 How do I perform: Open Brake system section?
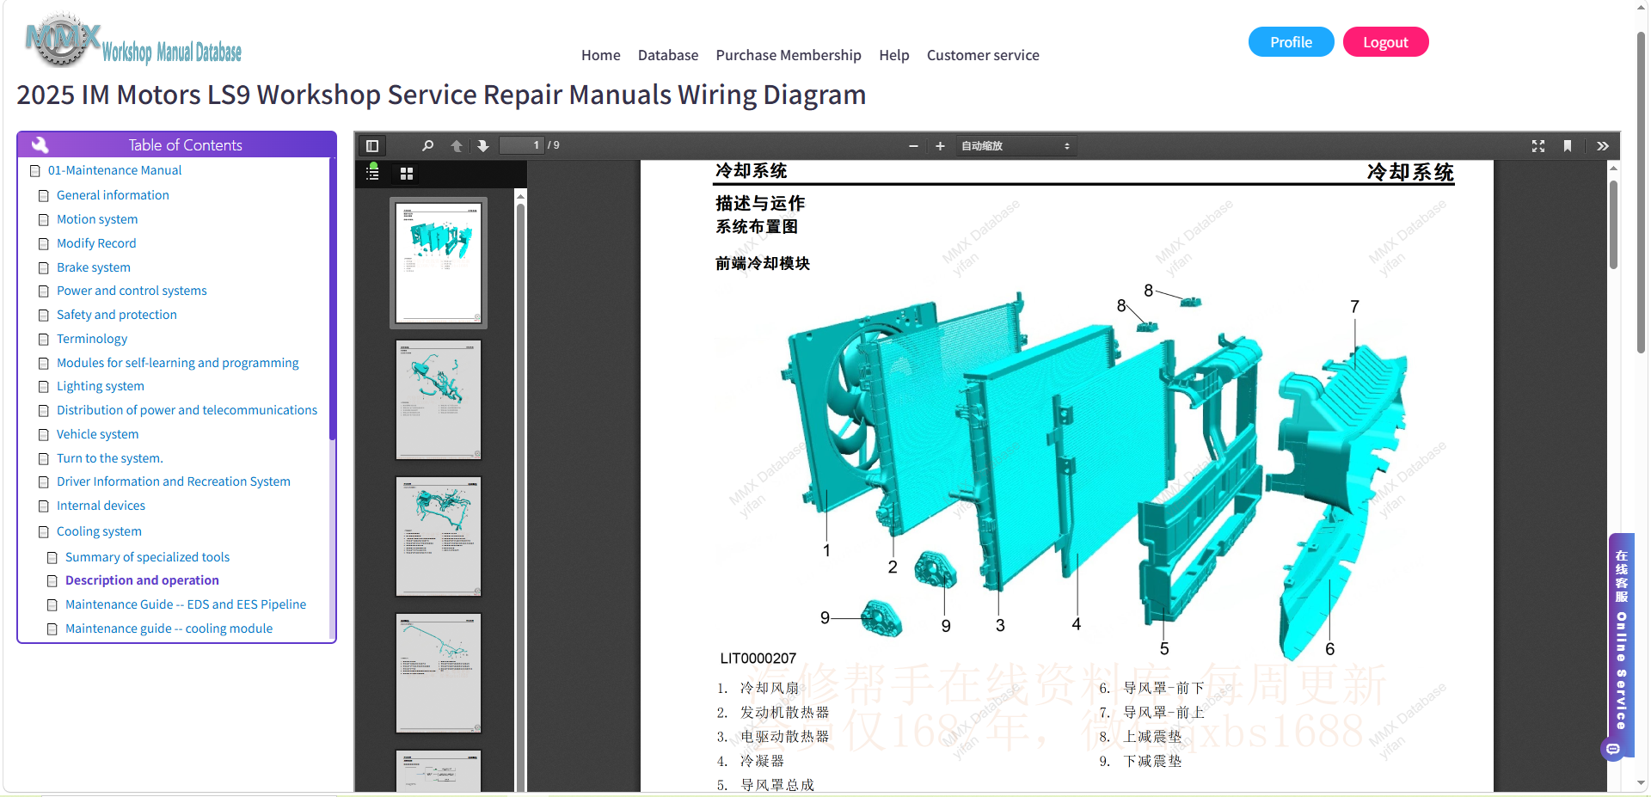(x=94, y=267)
